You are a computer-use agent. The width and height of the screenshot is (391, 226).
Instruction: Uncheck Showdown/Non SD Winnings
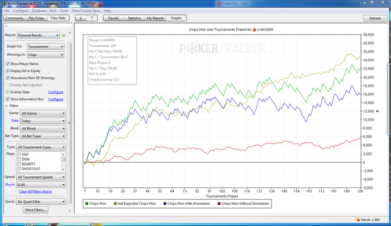[8, 78]
